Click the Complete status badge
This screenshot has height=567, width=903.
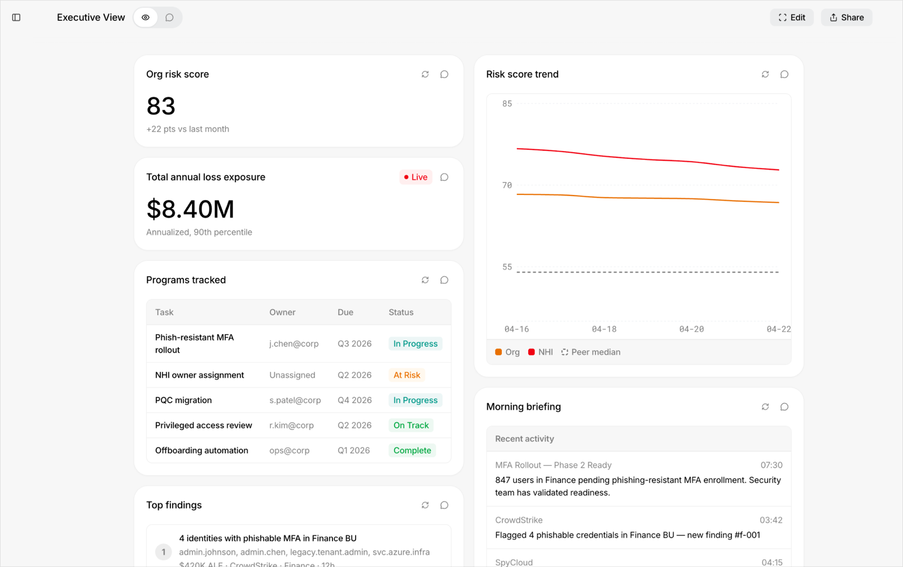point(412,450)
